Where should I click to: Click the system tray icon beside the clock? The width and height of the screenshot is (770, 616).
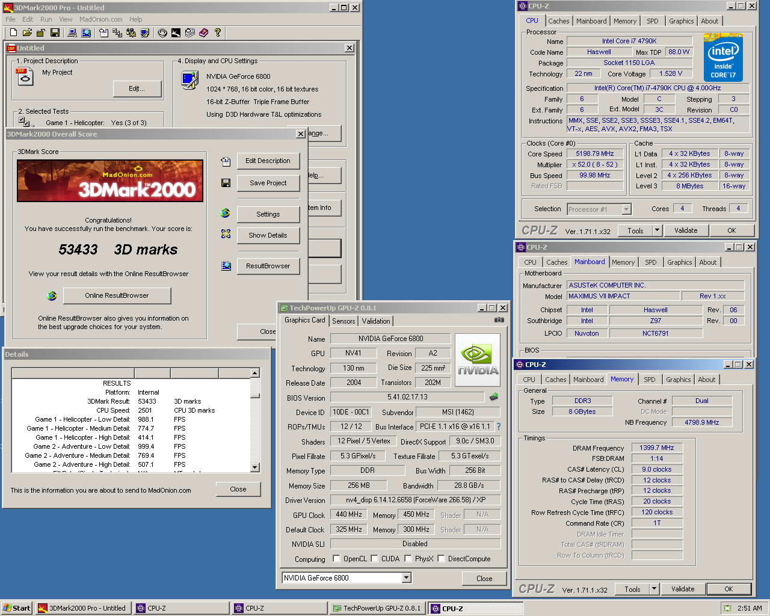click(x=727, y=608)
